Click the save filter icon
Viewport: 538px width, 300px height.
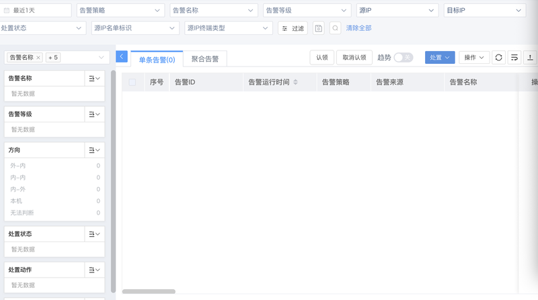319,28
